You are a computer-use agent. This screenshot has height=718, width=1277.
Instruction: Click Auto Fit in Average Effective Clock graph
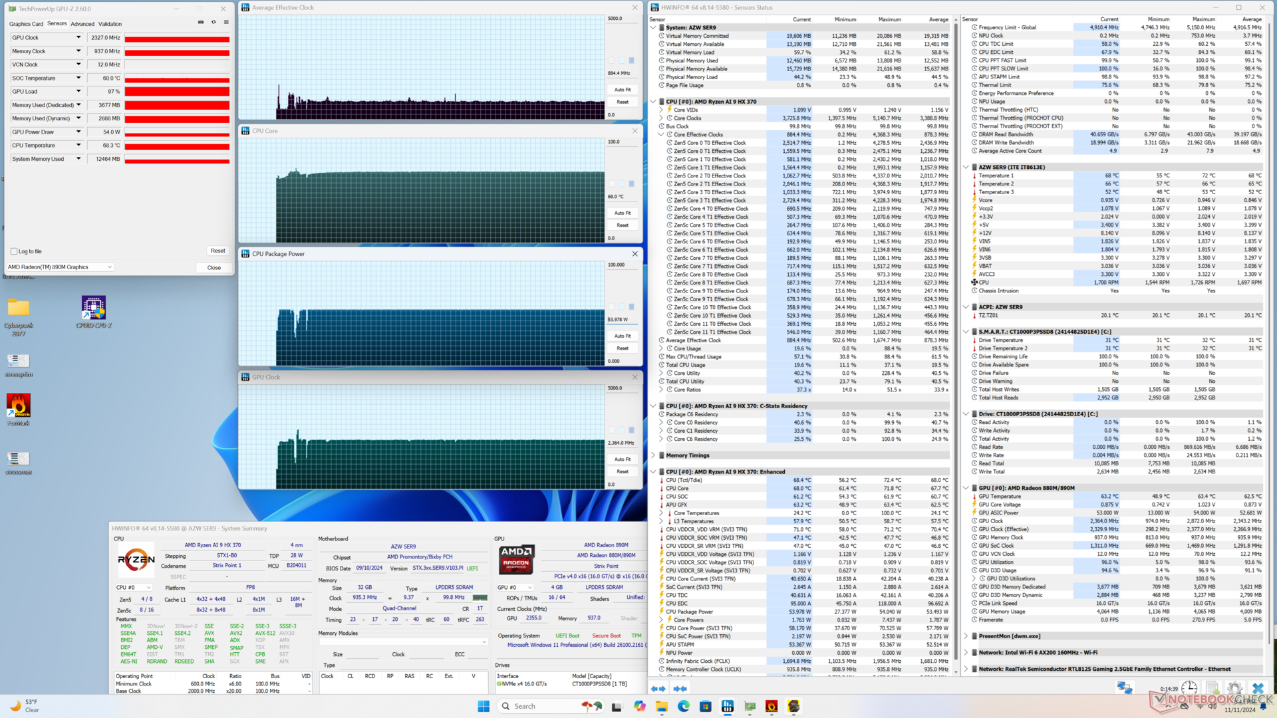[x=623, y=90]
